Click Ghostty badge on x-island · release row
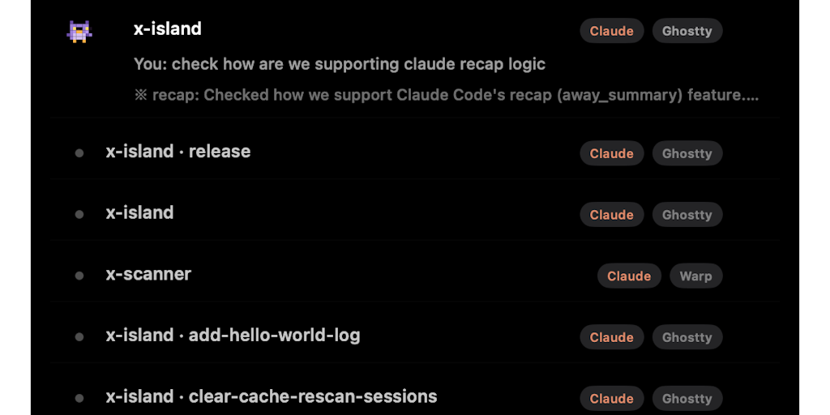 point(687,153)
